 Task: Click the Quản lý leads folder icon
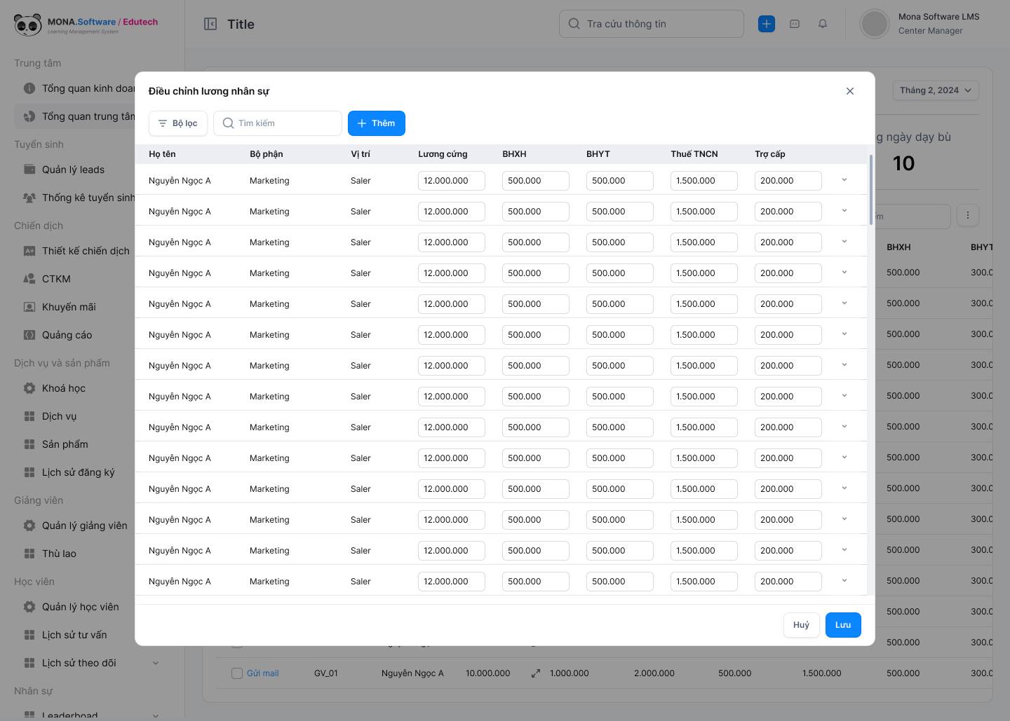click(29, 170)
